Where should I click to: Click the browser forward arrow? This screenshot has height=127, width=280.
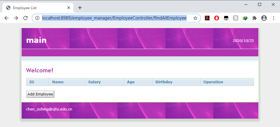(16, 18)
